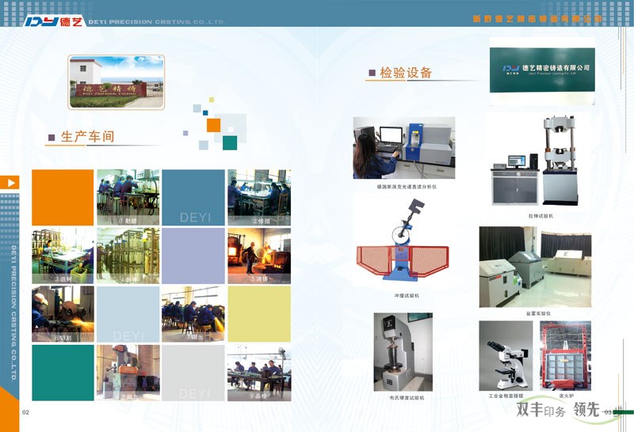This screenshot has width=634, height=432.
Task: Click the DY 德艺 logo in header
Action: pyautogui.click(x=58, y=21)
